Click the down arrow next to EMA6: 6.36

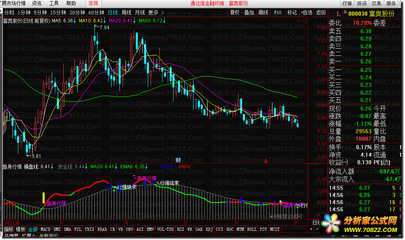tap(147, 167)
